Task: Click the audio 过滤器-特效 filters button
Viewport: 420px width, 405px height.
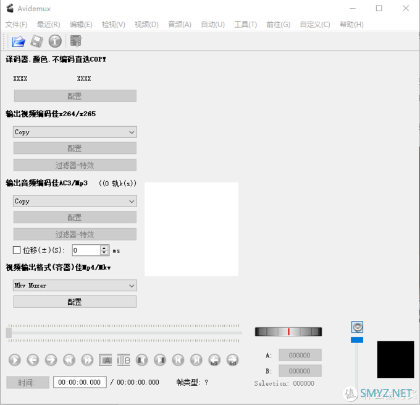Action: click(x=75, y=234)
